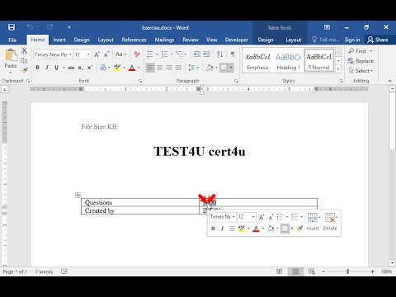
Task: Click Increase Indent icon
Action: pos(206,54)
